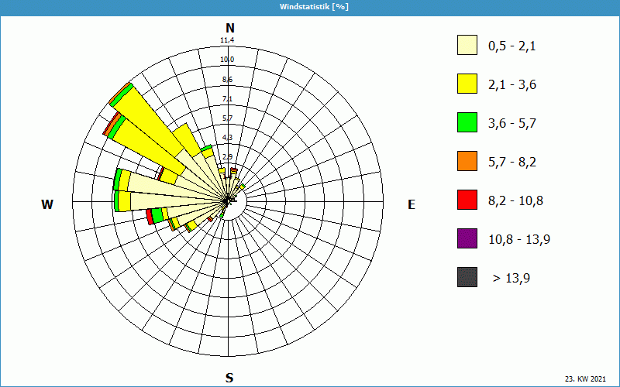Click the legend label '2,1 - 3,6'
The width and height of the screenshot is (620, 387).
tap(512, 85)
